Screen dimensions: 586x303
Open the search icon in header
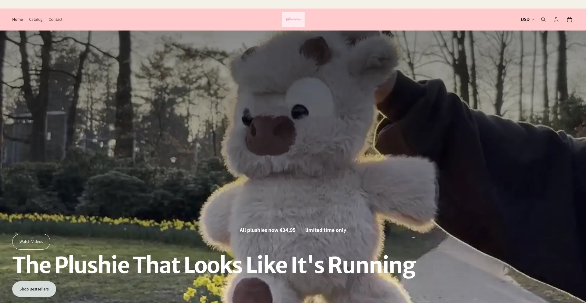[x=543, y=20]
